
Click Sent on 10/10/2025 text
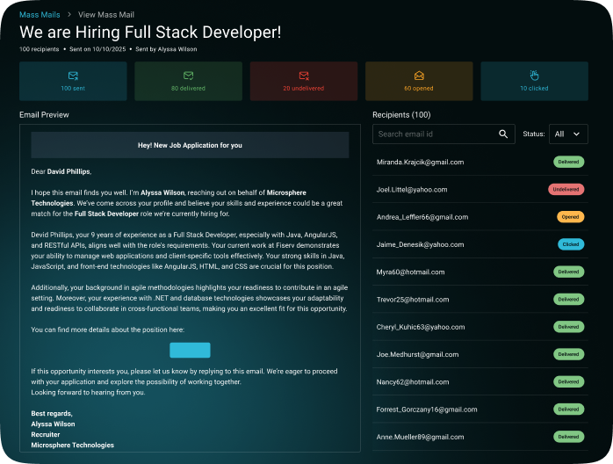coord(97,49)
